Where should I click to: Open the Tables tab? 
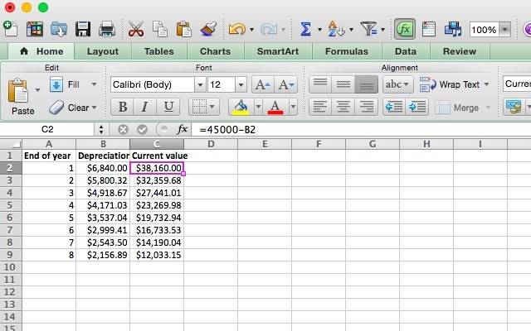pos(158,51)
